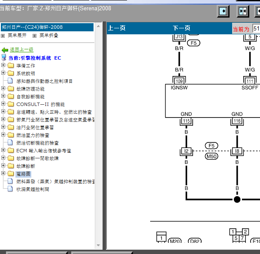Click the computer icon beside 当前:引擎控制系統
This screenshot has height=254, width=260.
(4, 57)
